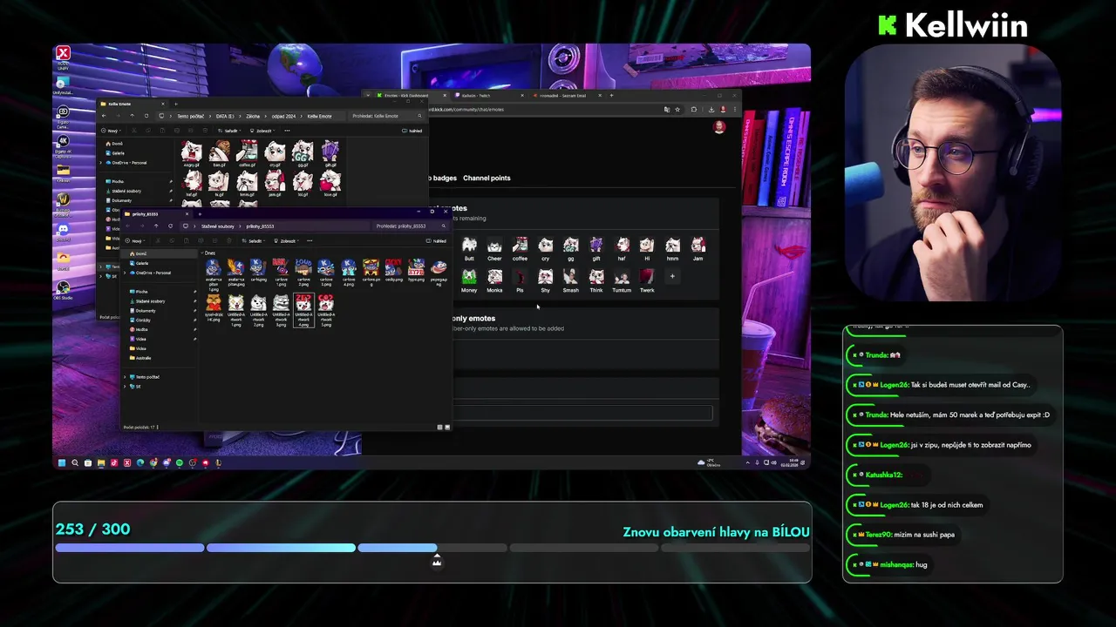The height and width of the screenshot is (627, 1116).
Task: Open Kick profile avatar menu
Action: click(x=719, y=127)
